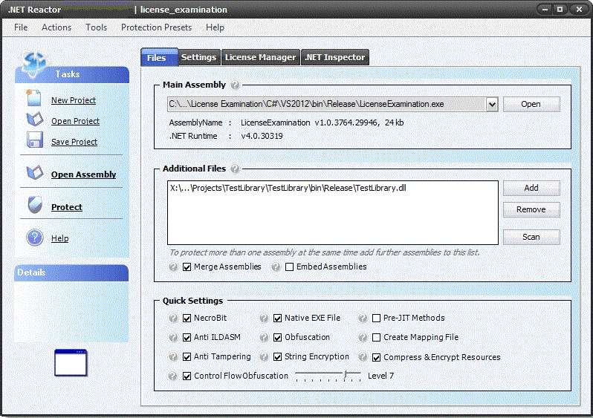Screen dimensions: 593x418
Task: Toggle the Obfuscation checkbox
Action: click(278, 337)
